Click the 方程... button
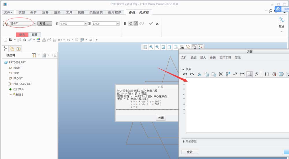Screen dimensions: 289x159 (45, 24)
